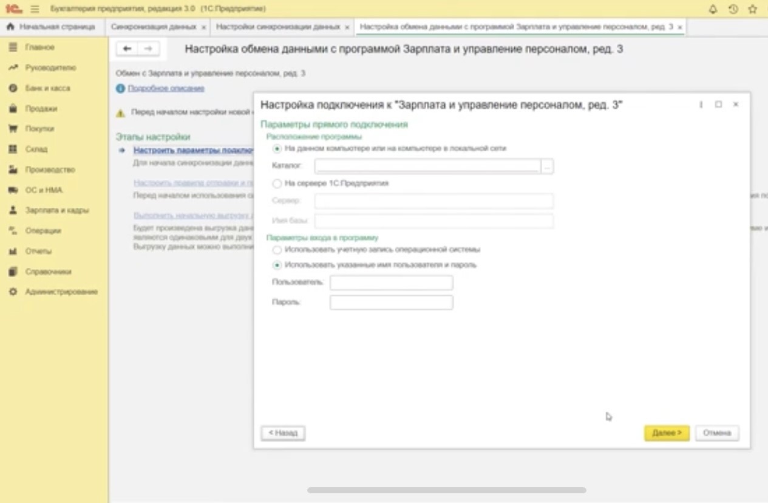Click the notifications bell icon
Viewport: 768px width, 503px height.
[x=713, y=9]
